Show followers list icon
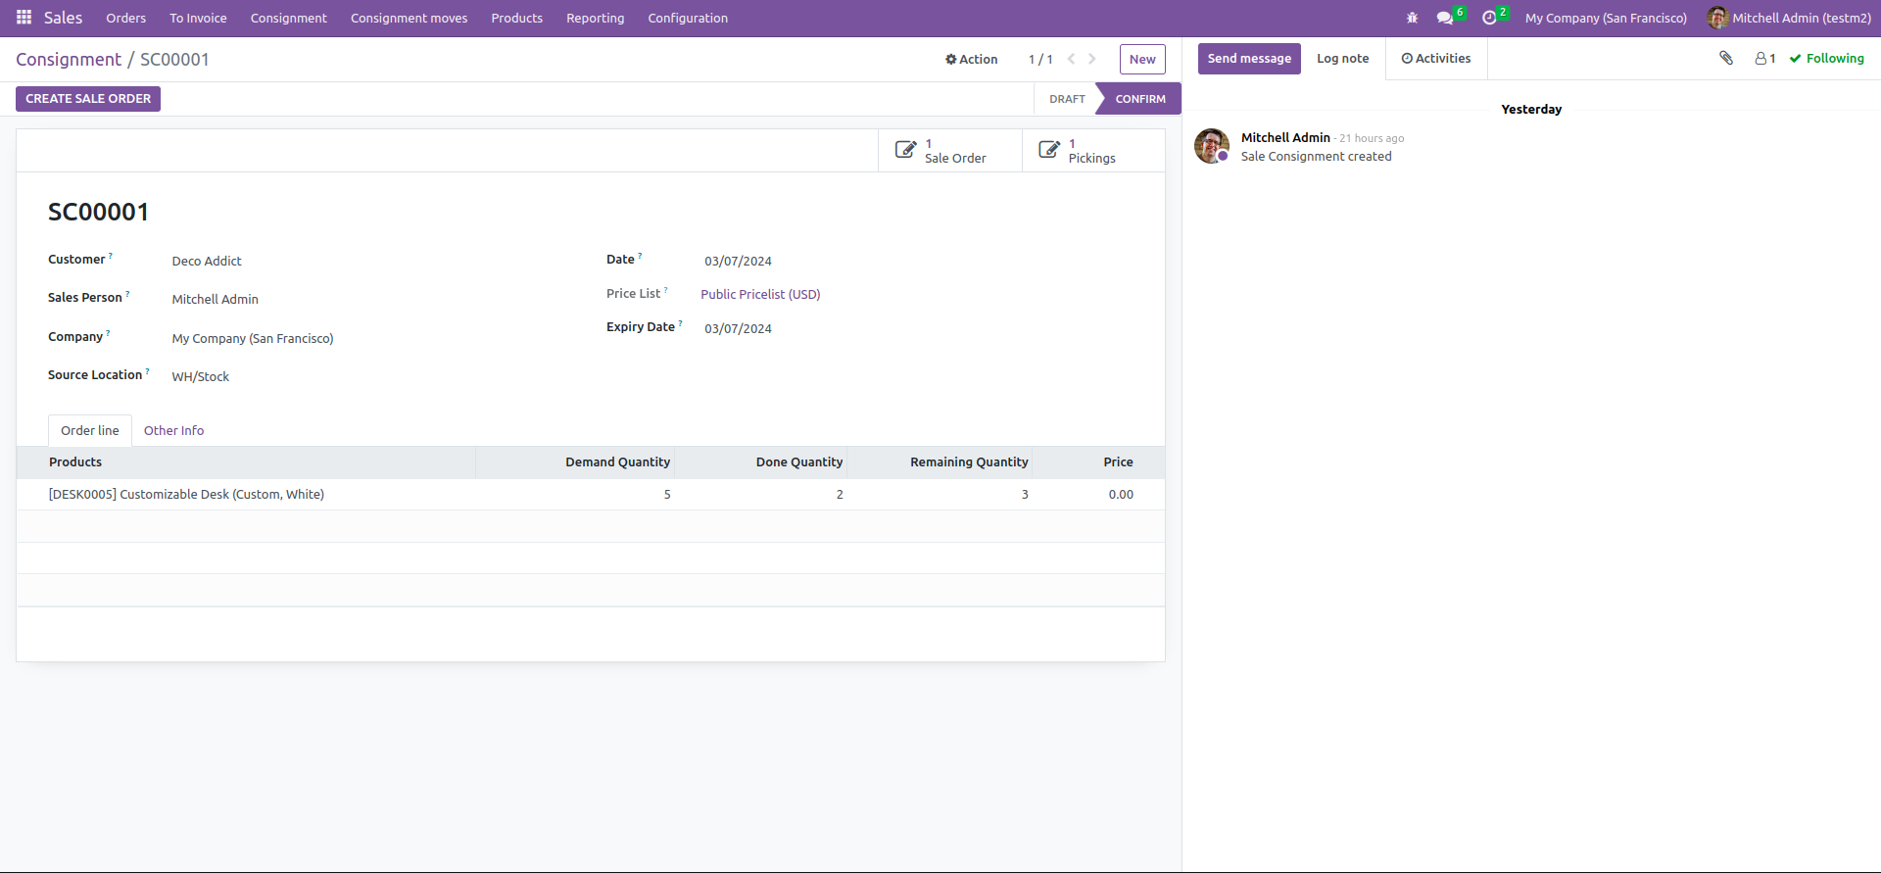The width and height of the screenshot is (1881, 873). 1765,59
